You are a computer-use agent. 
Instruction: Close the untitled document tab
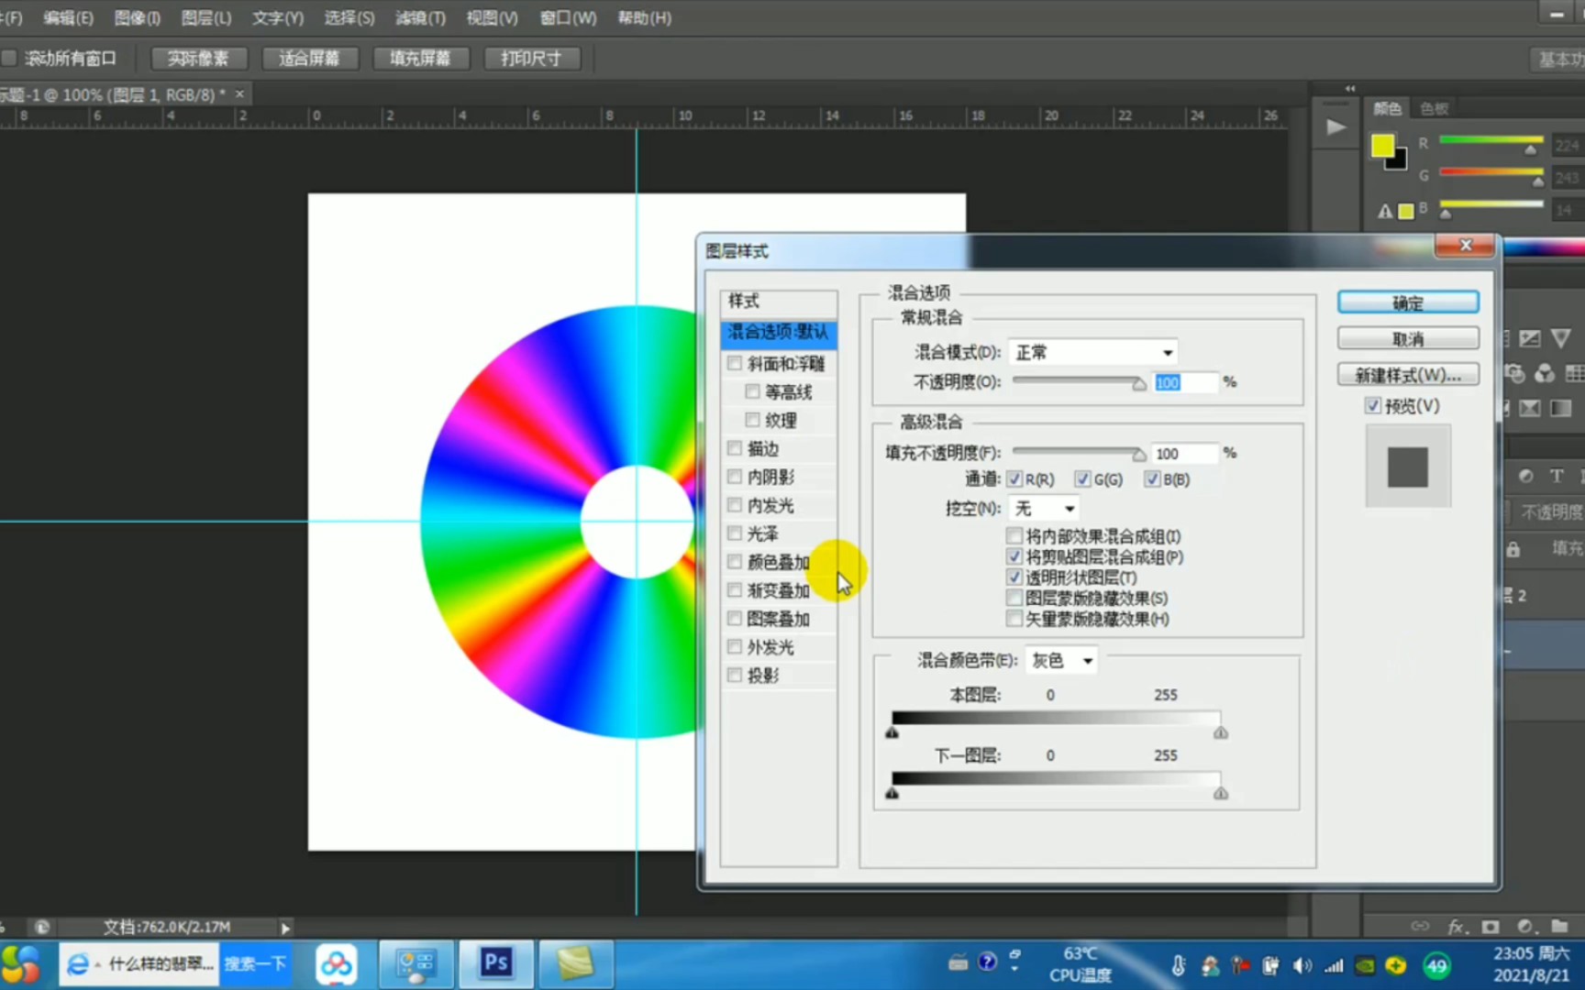[240, 93]
